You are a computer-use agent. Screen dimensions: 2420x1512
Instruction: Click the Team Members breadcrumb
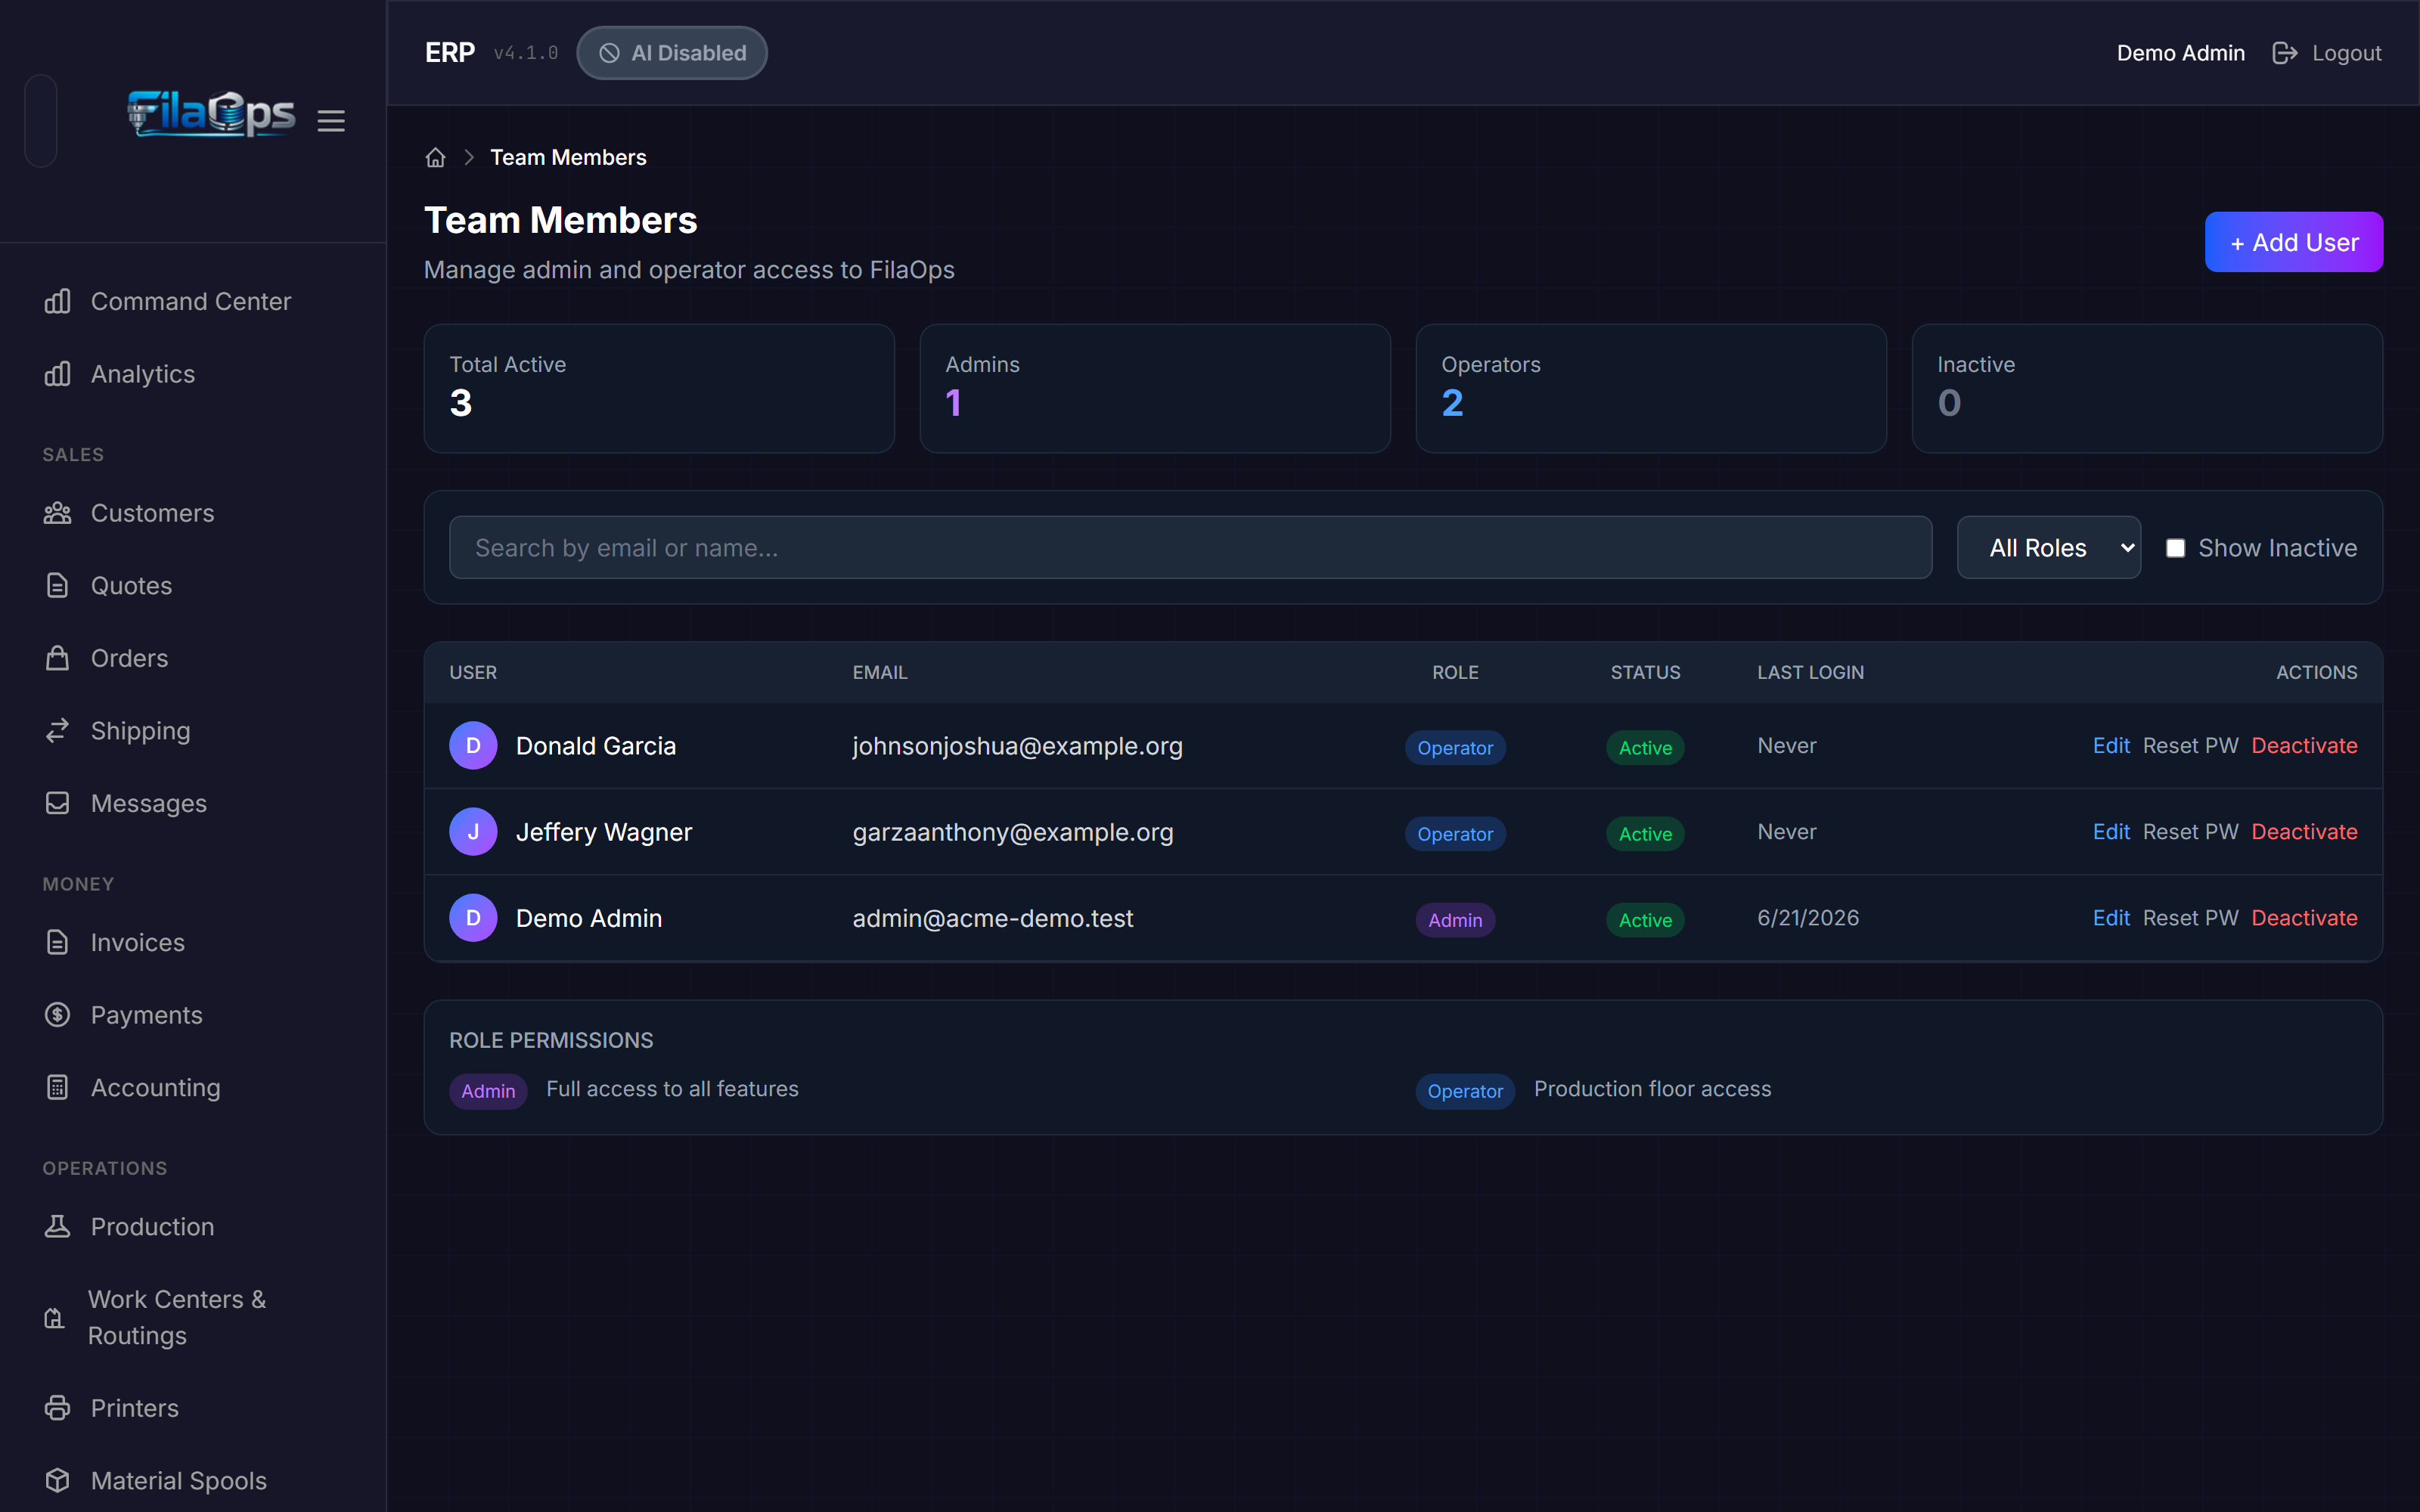(x=568, y=158)
